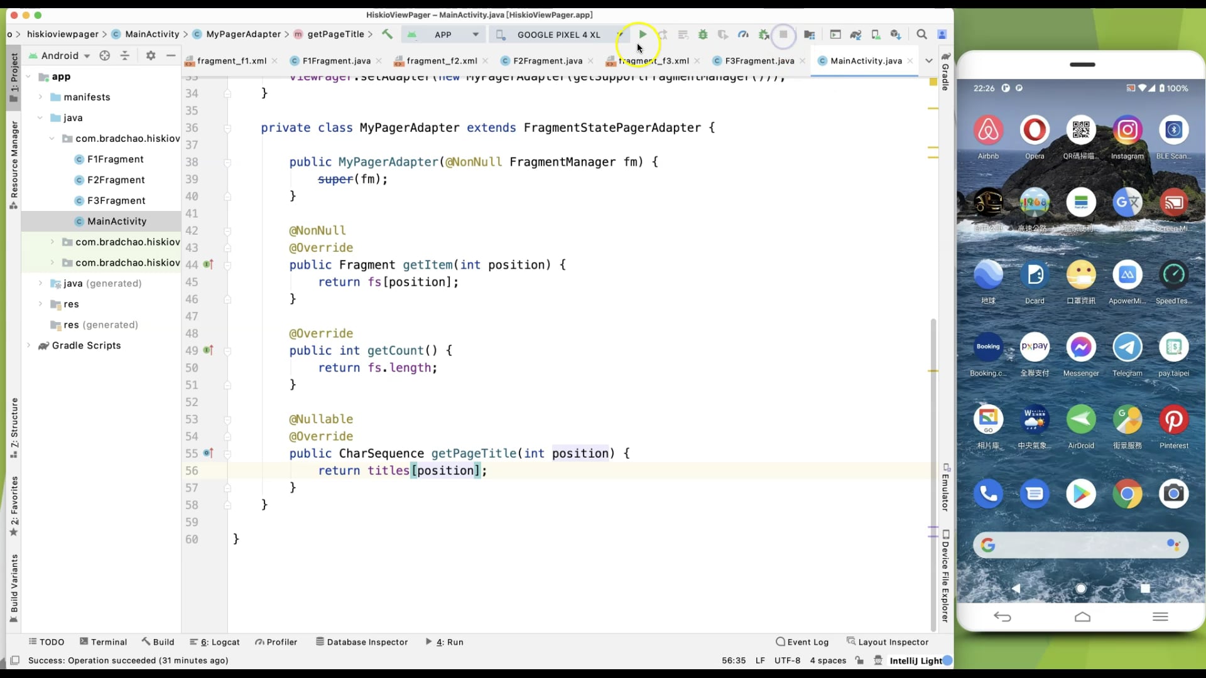Sync project with Gradle files icon
Image resolution: width=1206 pixels, height=678 pixels.
coord(856,35)
